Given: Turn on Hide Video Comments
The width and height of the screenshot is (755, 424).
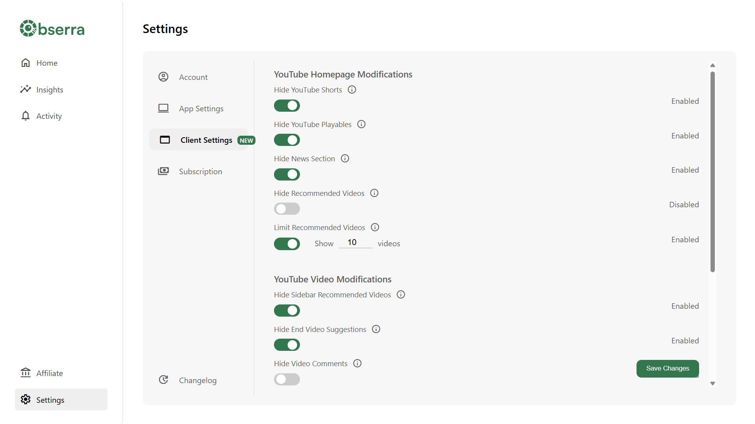Looking at the screenshot, I should (x=287, y=379).
